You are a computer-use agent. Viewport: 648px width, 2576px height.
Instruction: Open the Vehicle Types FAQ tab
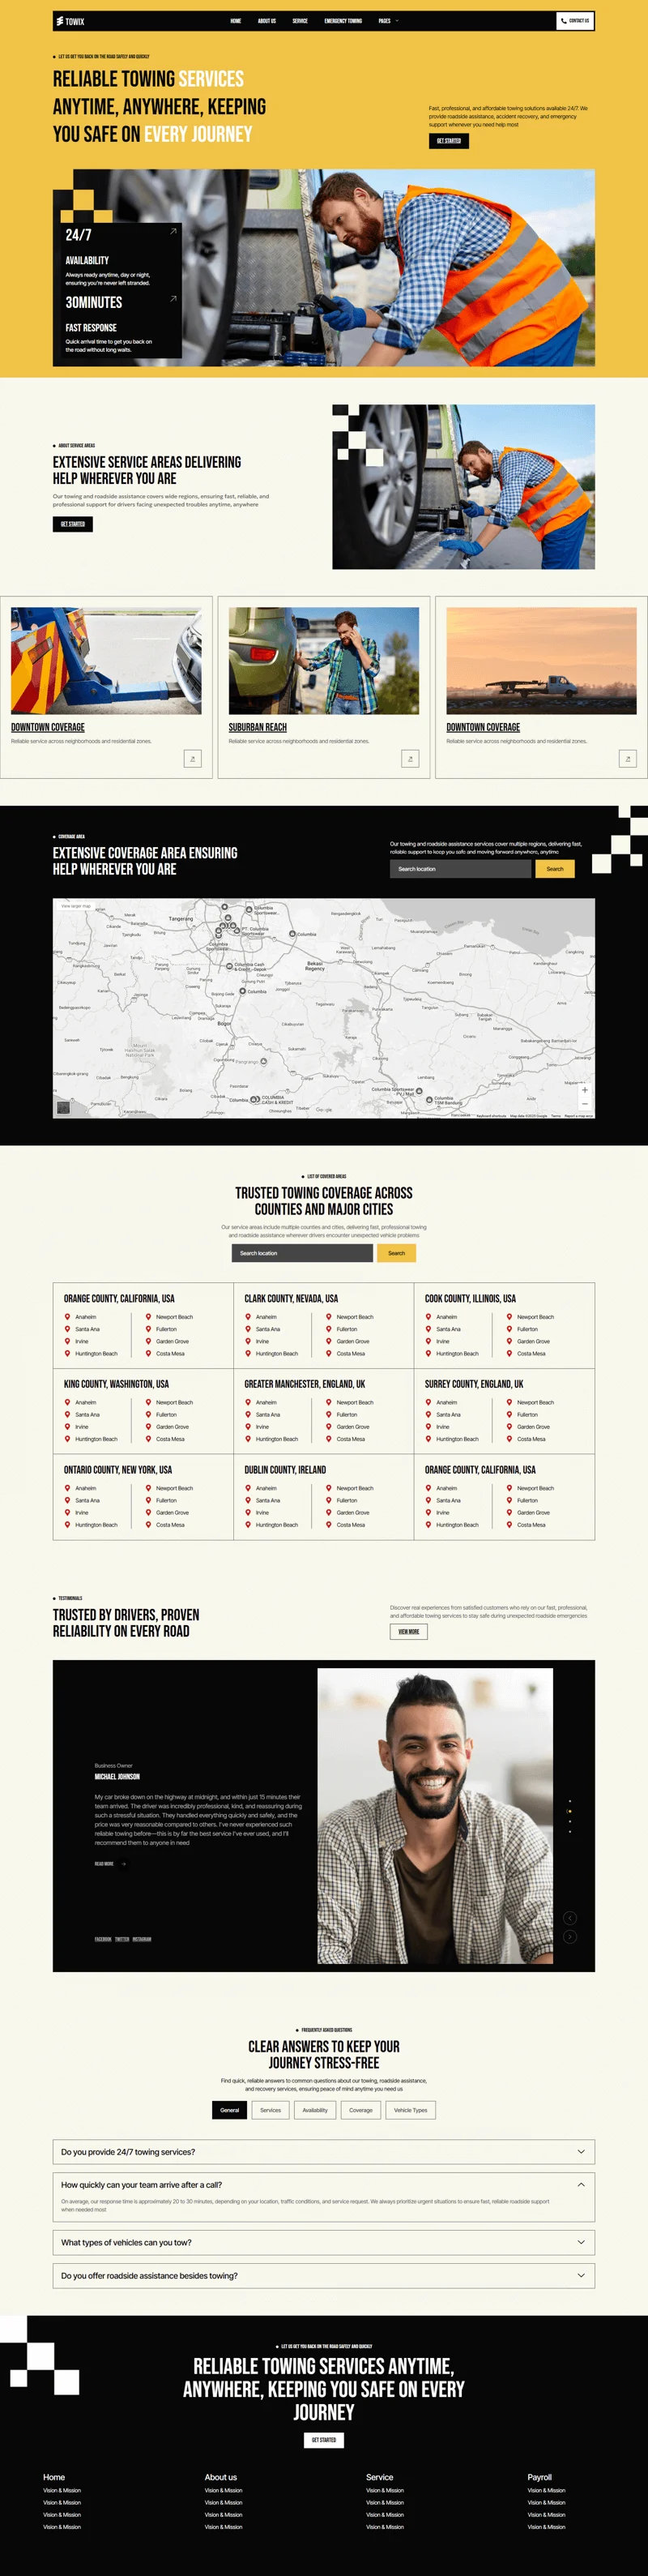point(411,2110)
